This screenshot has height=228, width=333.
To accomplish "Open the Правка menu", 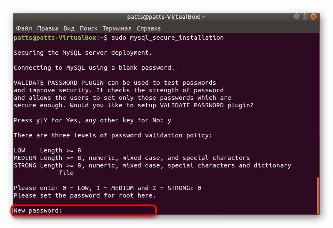I will coord(48,28).
